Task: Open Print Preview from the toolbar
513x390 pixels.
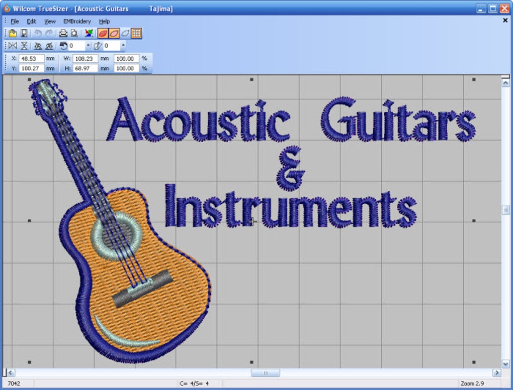Action: tap(74, 34)
